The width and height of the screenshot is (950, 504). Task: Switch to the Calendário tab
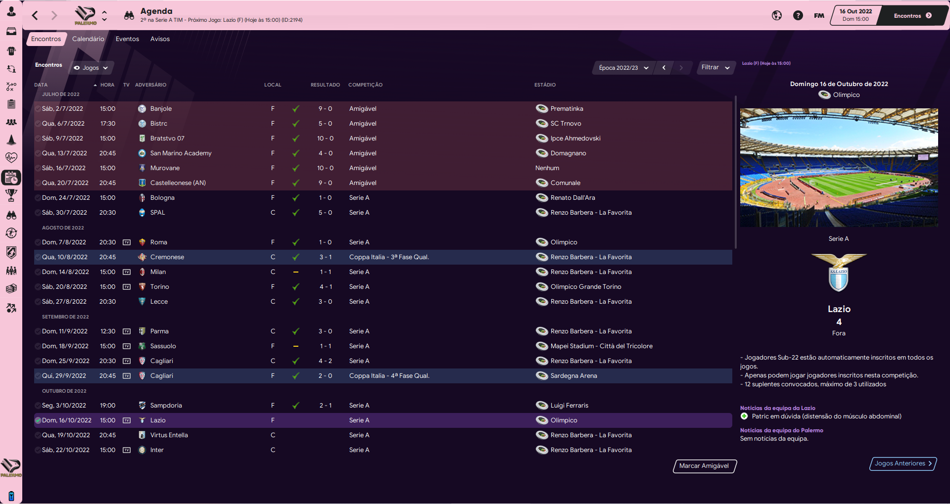[88, 39]
